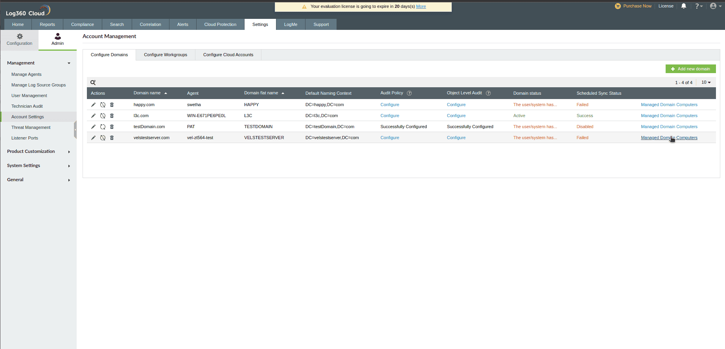The width and height of the screenshot is (725, 349).
Task: Edit the l3c.com domain with pencil icon
Action: tap(93, 116)
